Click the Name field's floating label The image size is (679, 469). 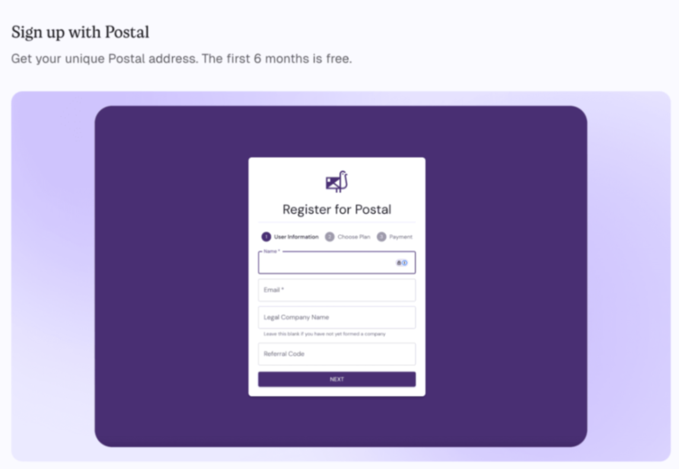[x=271, y=251]
